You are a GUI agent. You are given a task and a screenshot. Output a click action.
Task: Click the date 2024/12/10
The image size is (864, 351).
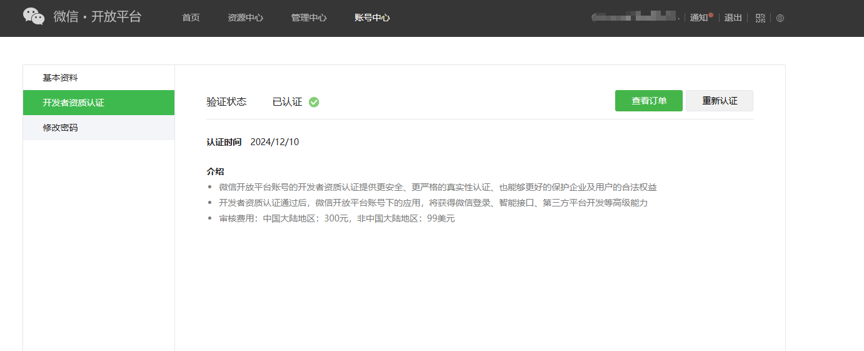(274, 142)
